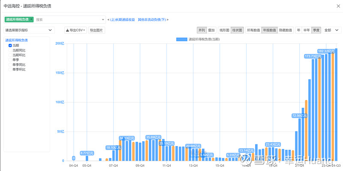
Task: Switch period to 半年
Action: pyautogui.click(x=307, y=30)
